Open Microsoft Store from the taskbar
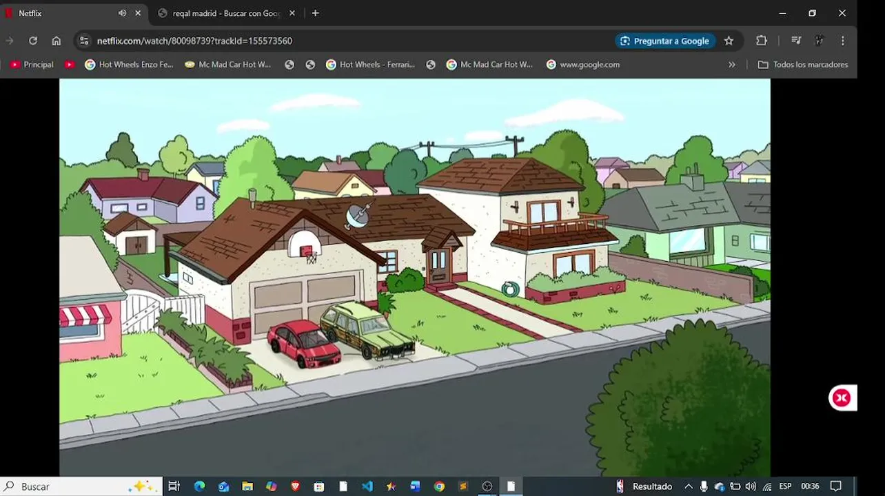The width and height of the screenshot is (885, 496). 319,486
